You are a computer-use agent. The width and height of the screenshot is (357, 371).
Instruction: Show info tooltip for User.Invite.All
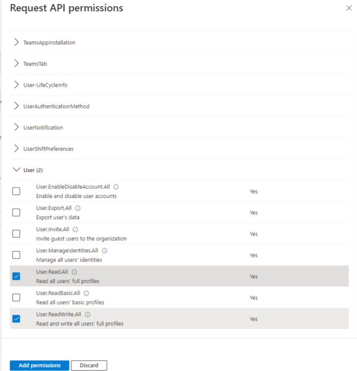click(x=75, y=229)
